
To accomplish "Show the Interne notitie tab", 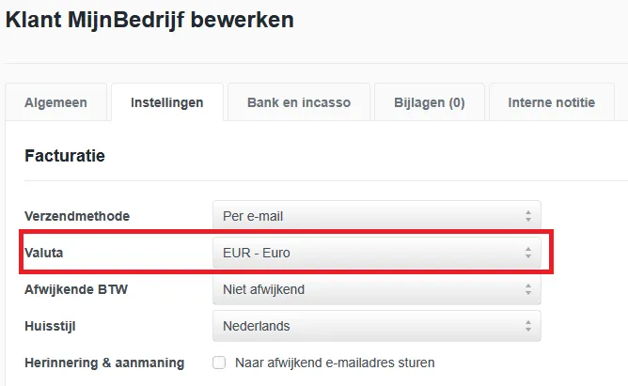I will [x=551, y=102].
